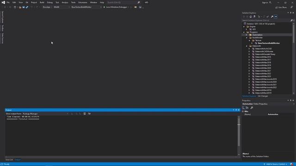
Task: Switch to the Git Changes tab
Action: tap(263, 96)
